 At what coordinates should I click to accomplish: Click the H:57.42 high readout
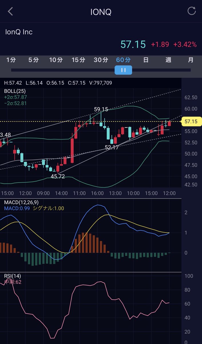[x=13, y=83]
